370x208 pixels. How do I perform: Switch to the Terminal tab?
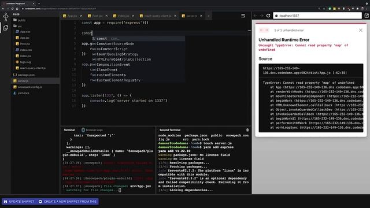pos(69,130)
